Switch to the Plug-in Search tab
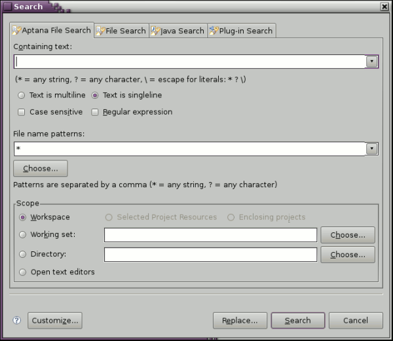 242,31
